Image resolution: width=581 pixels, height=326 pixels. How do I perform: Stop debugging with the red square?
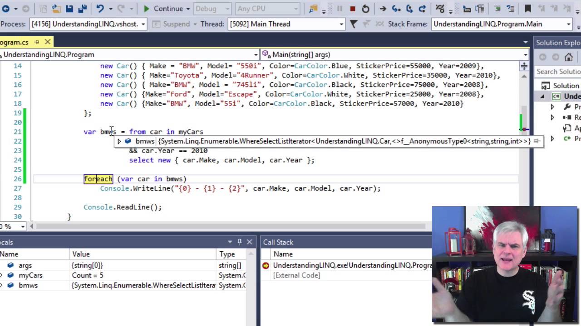click(353, 9)
